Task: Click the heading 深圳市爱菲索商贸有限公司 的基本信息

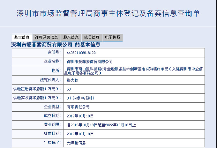Action: (x=56, y=45)
